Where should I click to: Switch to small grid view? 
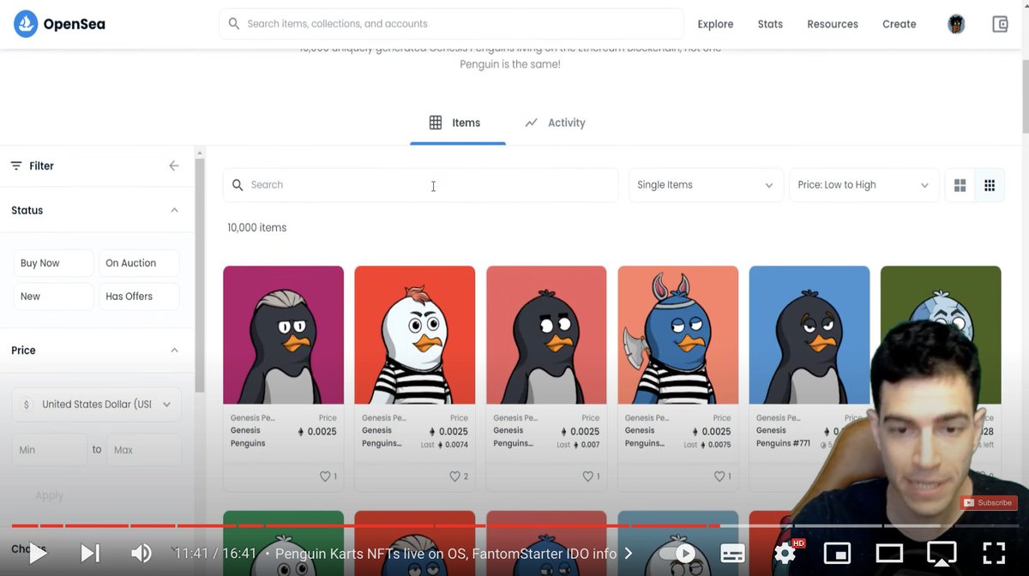pos(990,185)
